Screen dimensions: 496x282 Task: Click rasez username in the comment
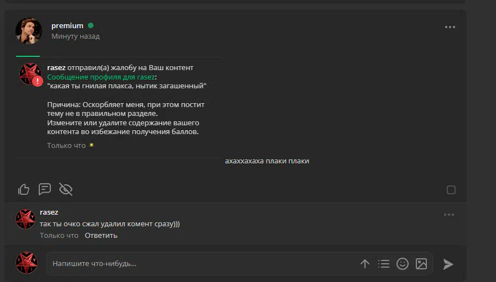[49, 212]
